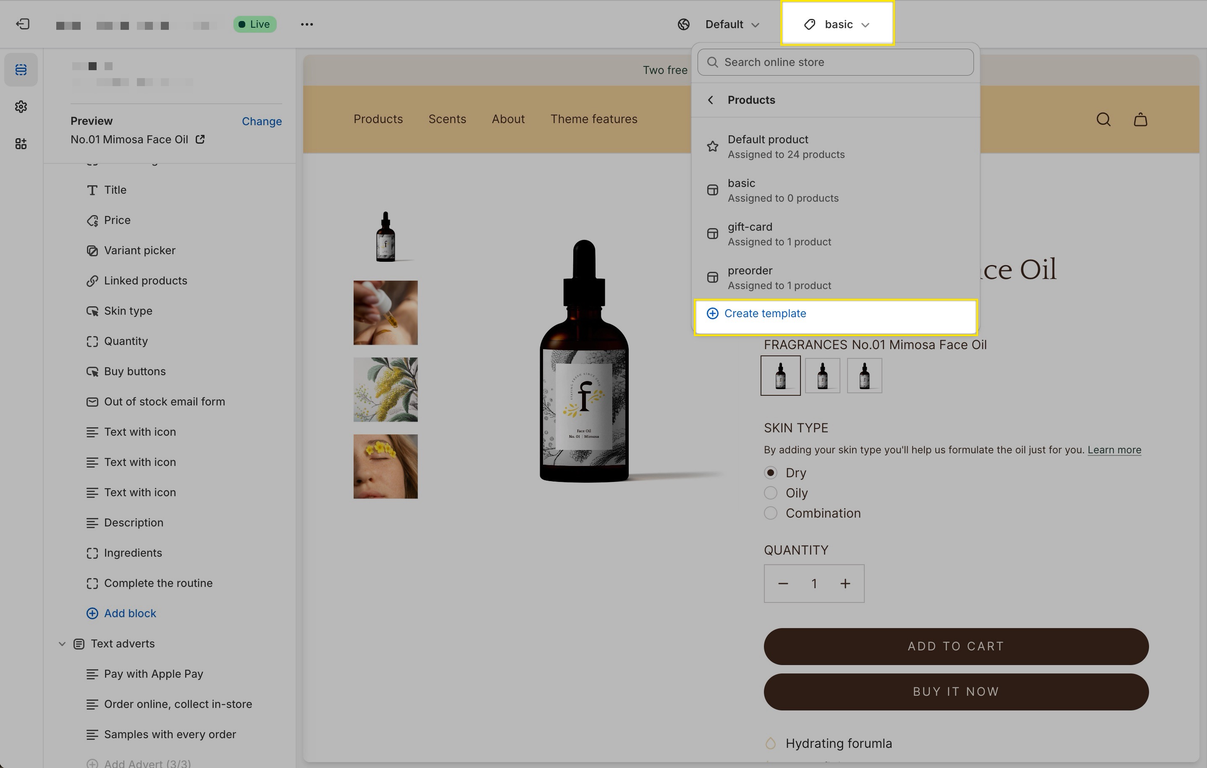View the face with flowers thumbnail
Image resolution: width=1207 pixels, height=768 pixels.
pos(386,466)
